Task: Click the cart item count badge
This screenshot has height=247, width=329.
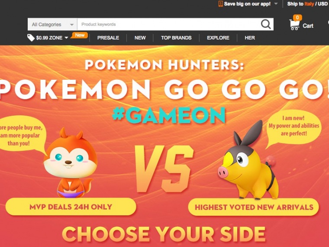Action: pyautogui.click(x=297, y=18)
